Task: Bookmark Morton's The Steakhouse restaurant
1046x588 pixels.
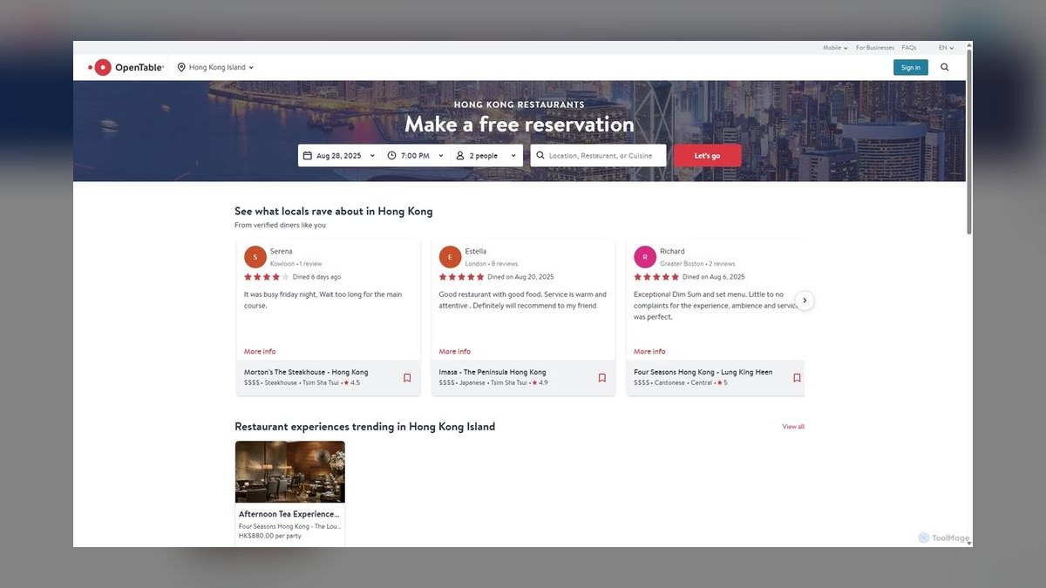Action: pyautogui.click(x=407, y=378)
